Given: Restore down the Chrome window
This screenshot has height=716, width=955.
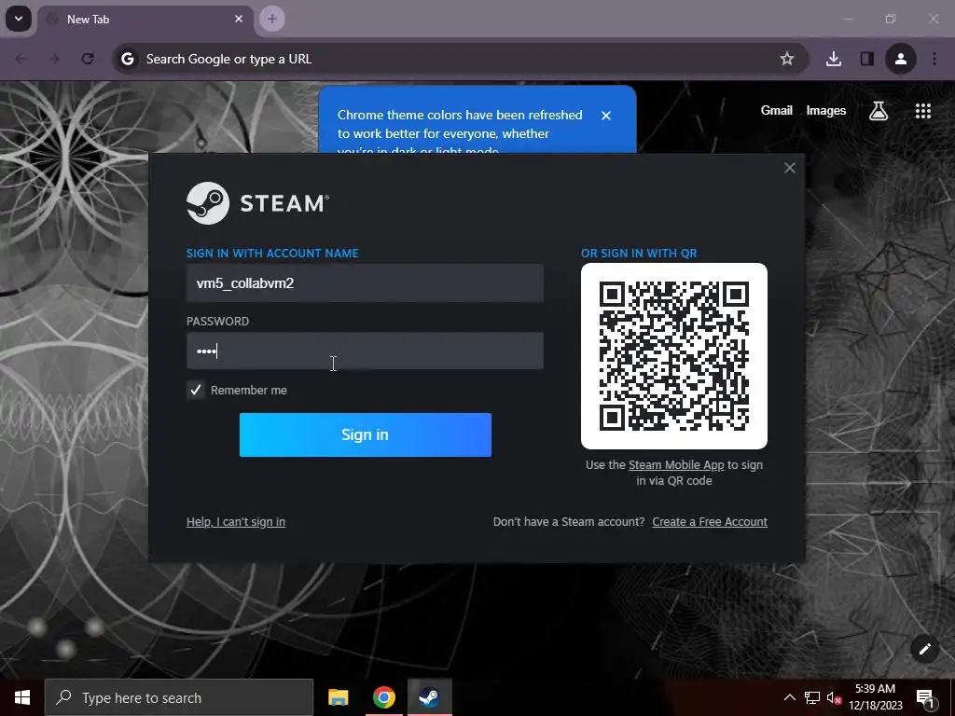Looking at the screenshot, I should pyautogui.click(x=891, y=19).
